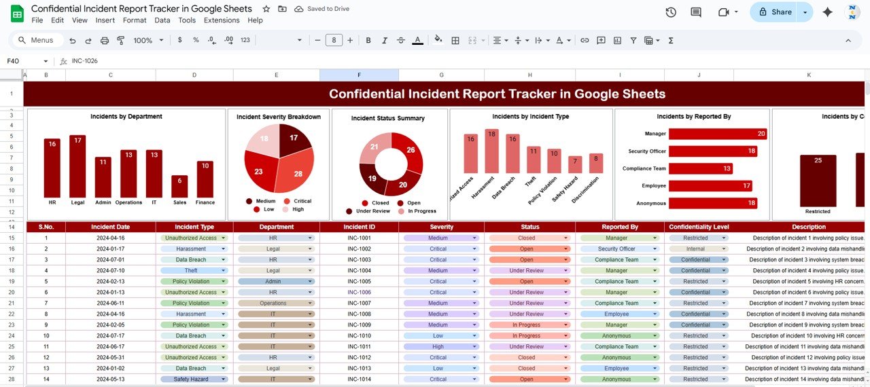Open the Insert link tool
This screenshot has width=870, height=387.
(x=584, y=41)
